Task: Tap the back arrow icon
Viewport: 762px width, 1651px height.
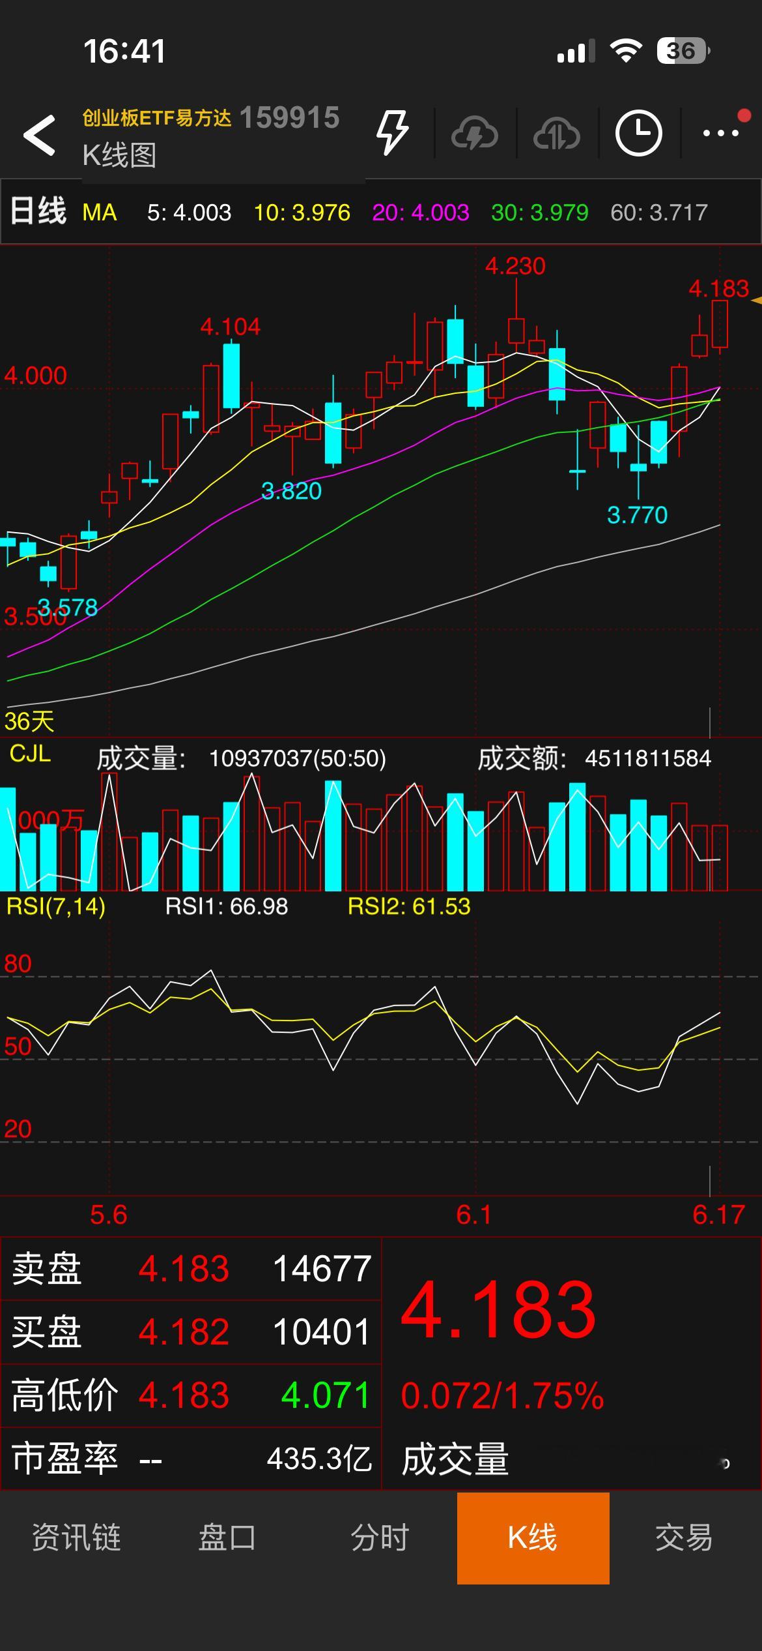Action: 39,136
